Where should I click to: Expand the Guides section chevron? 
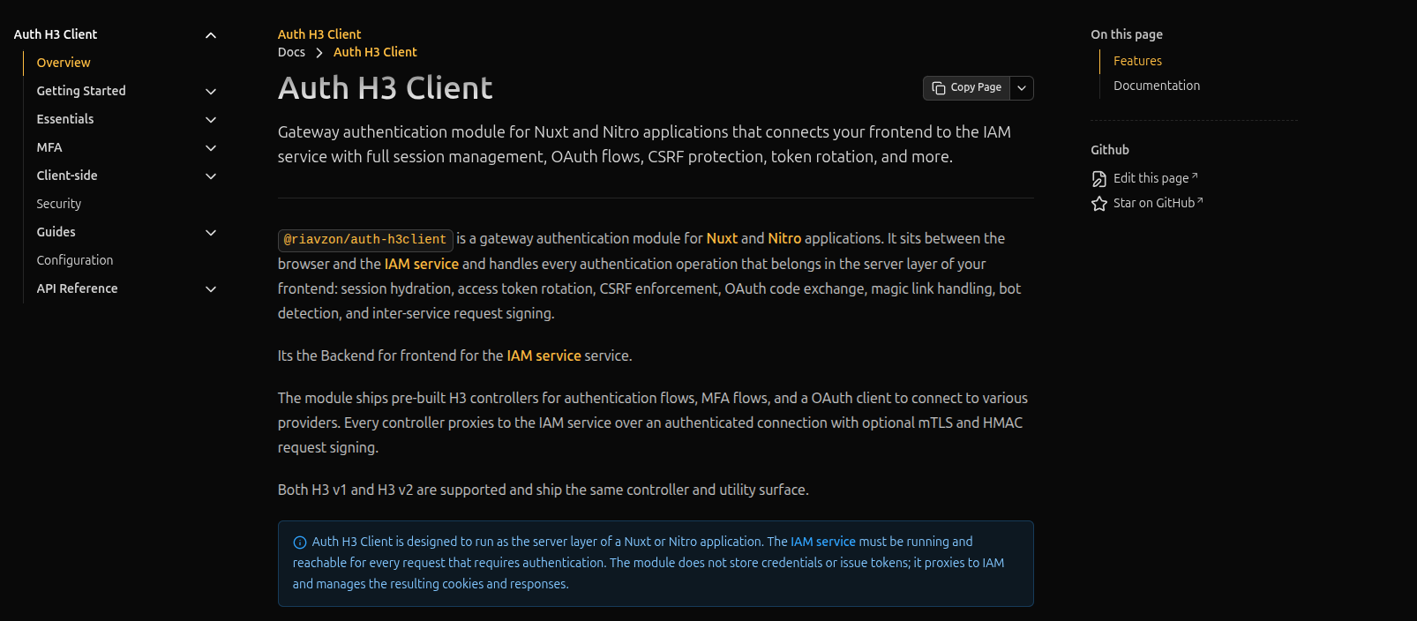(211, 233)
